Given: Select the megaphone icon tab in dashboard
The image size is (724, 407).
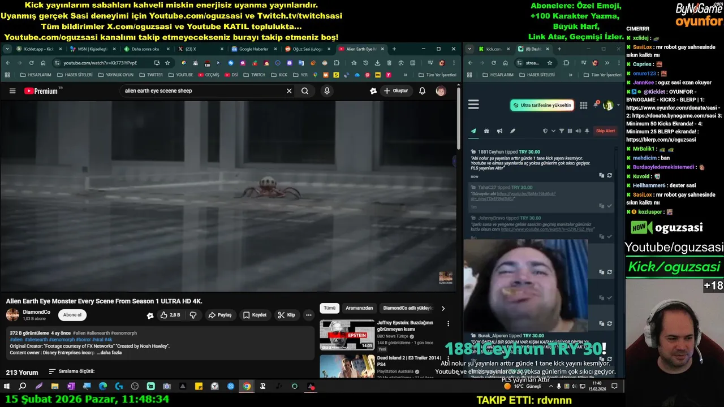Looking at the screenshot, I should (499, 131).
